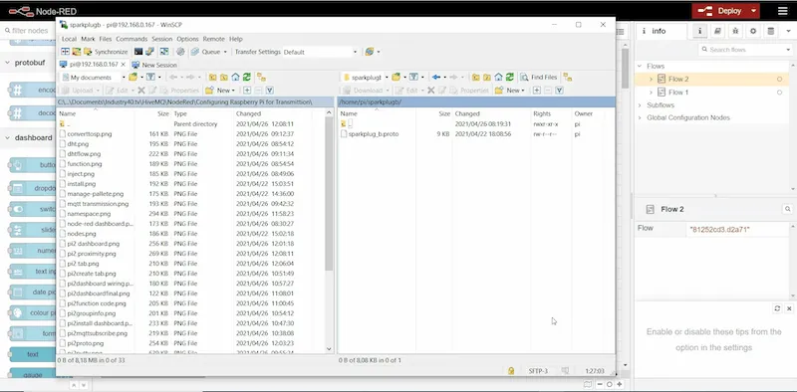
Task: Click the remote Back arrow icon
Action: tap(436, 78)
